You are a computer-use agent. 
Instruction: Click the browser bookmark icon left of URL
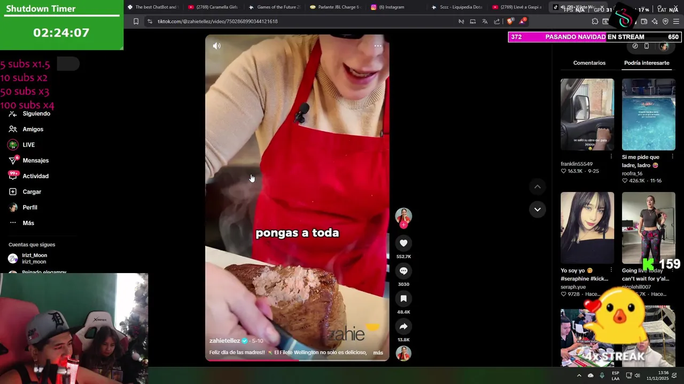point(136,21)
